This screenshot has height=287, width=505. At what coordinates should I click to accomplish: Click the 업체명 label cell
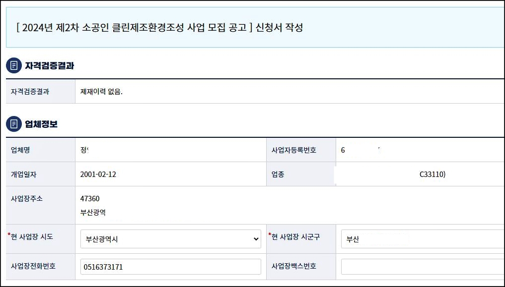click(21, 150)
